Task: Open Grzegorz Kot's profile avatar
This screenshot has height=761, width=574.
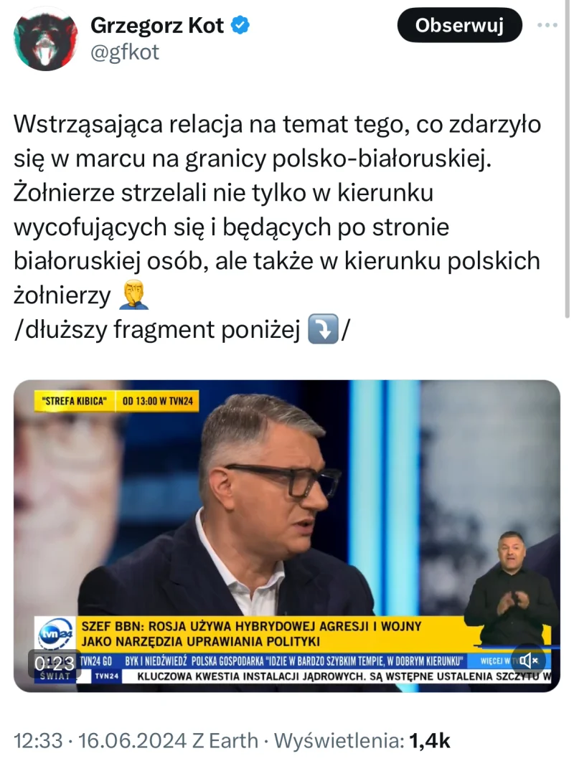Action: (x=45, y=39)
